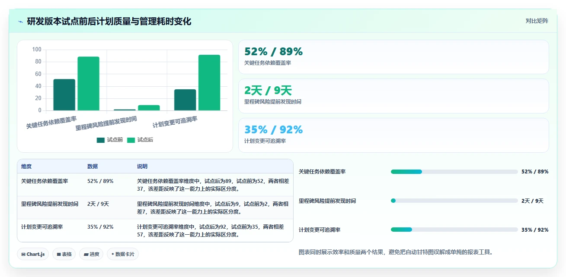Click the 数据 column header
Viewport: 566px width, 277px height.
point(93,167)
